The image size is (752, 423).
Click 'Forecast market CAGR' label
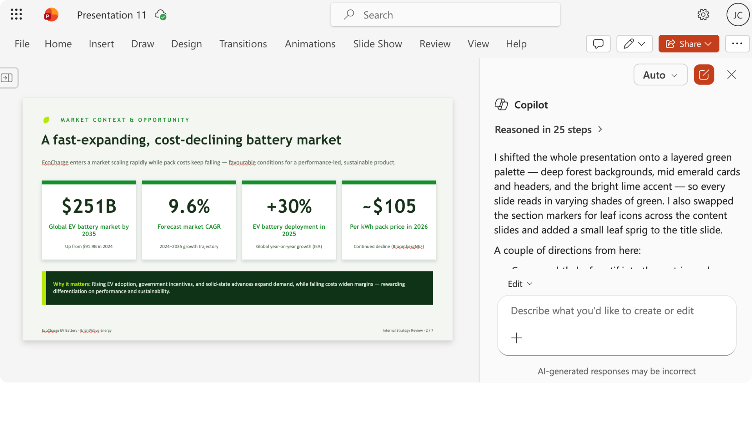click(x=189, y=227)
